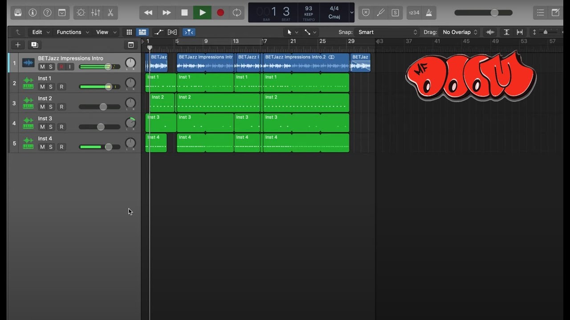Click the Inst 1 instrument icon
Viewport: 570px width, 320px height.
pyautogui.click(x=28, y=83)
